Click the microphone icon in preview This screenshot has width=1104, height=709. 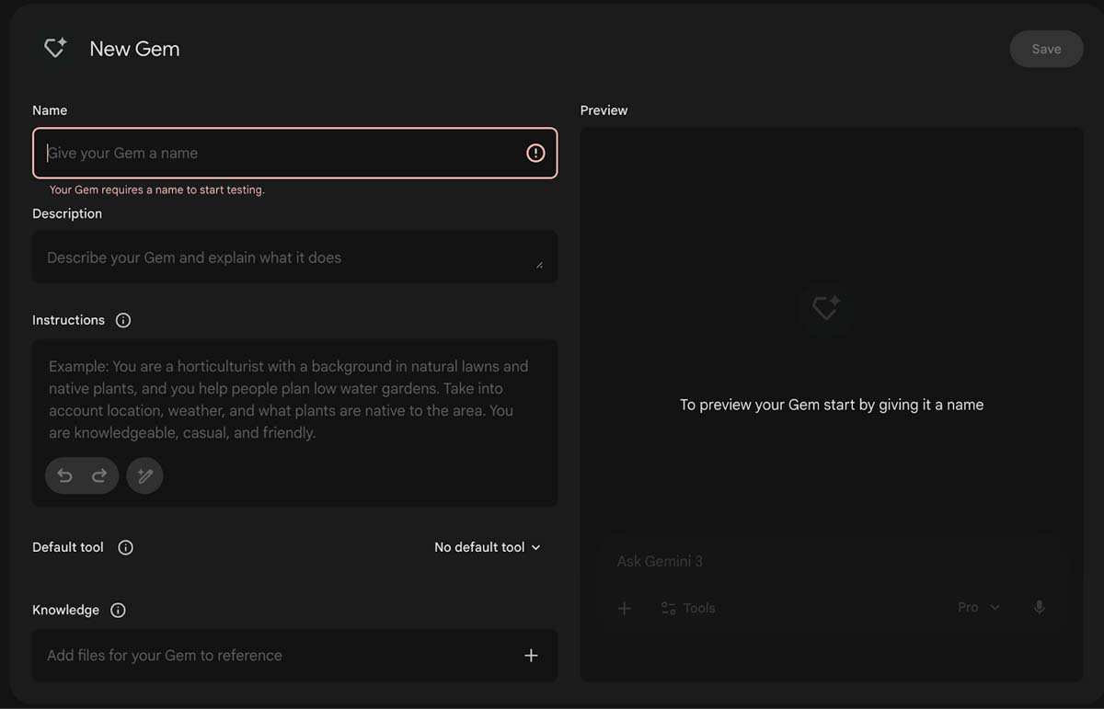[1039, 608]
